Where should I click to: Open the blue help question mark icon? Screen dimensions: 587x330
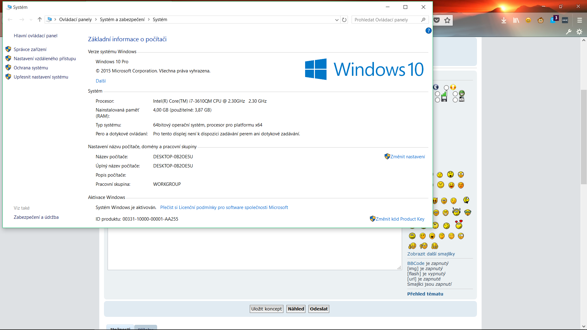428,31
